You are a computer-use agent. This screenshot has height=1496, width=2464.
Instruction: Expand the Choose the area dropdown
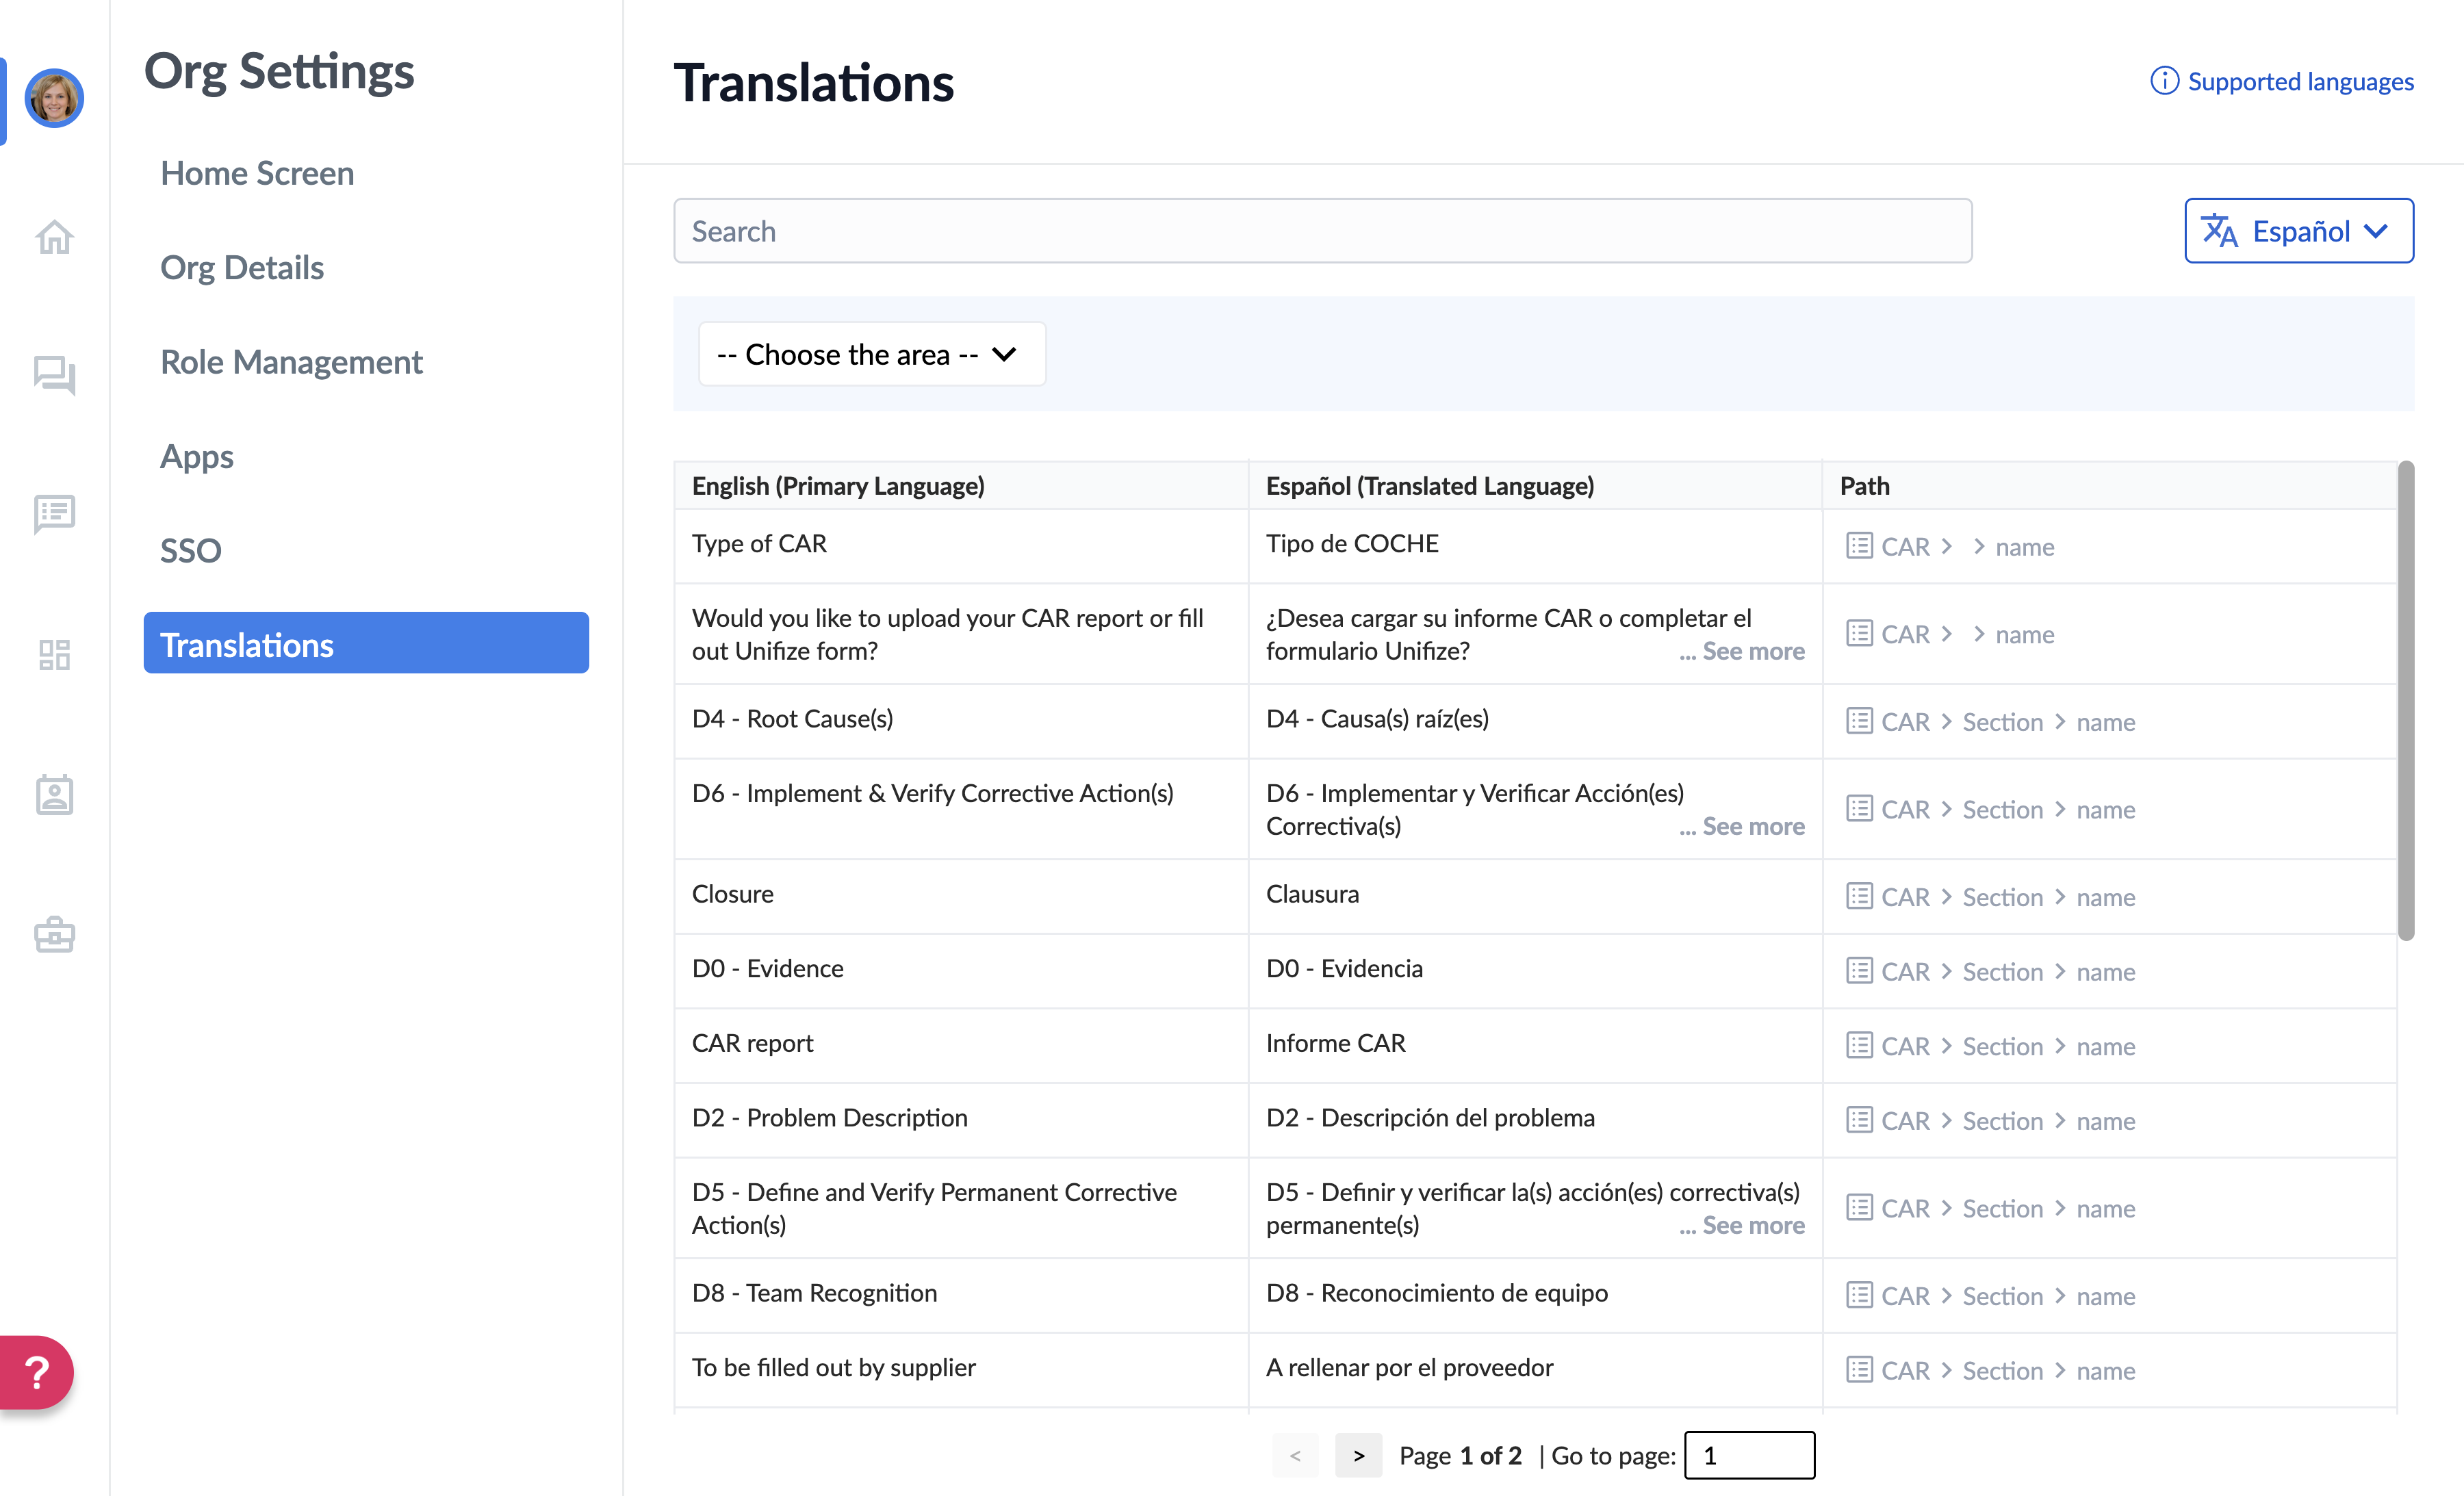pyautogui.click(x=871, y=354)
